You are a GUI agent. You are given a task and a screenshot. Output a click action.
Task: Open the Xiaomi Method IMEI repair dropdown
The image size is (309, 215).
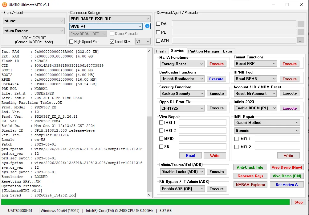[267, 123]
